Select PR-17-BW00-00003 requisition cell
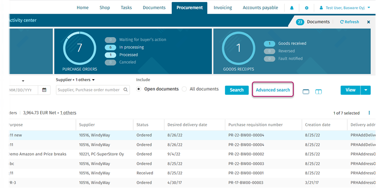The height and width of the screenshot is (188, 376). pyautogui.click(x=246, y=182)
